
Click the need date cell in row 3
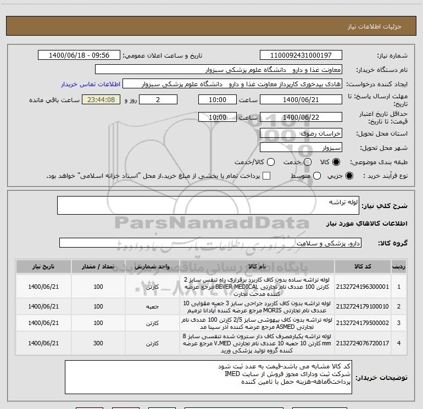tap(43, 323)
